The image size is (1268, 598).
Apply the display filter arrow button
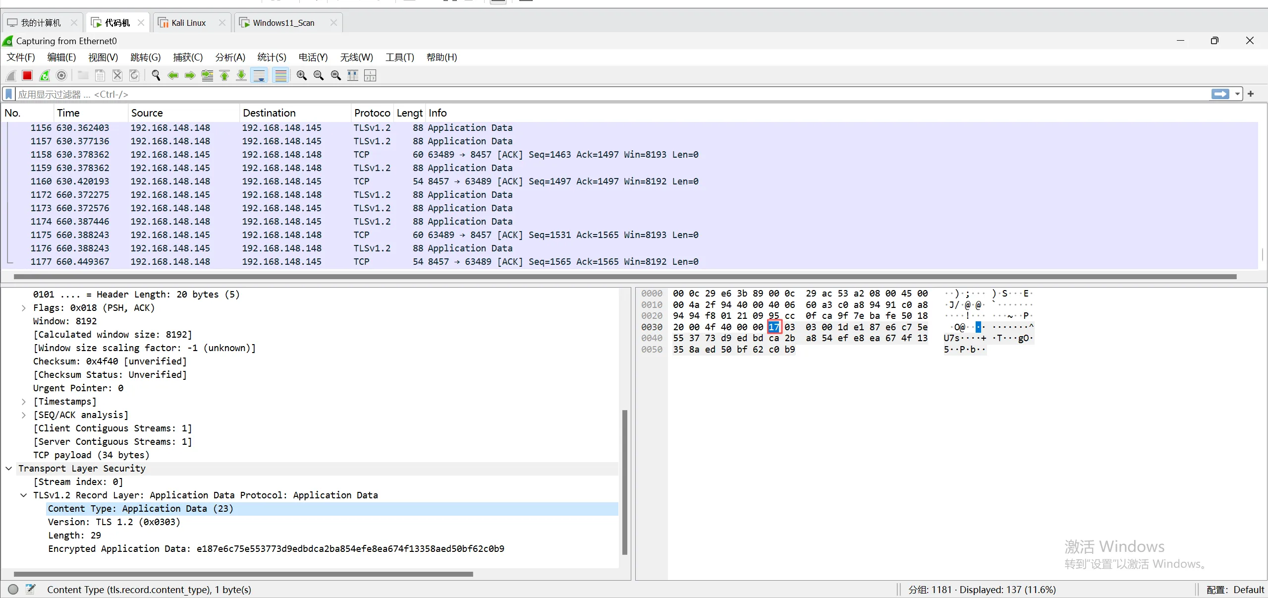pos(1220,94)
